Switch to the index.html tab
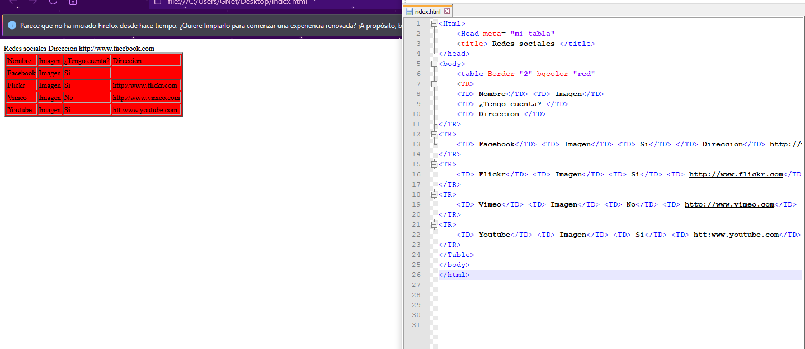Screen dimensions: 805x349 coord(427,12)
